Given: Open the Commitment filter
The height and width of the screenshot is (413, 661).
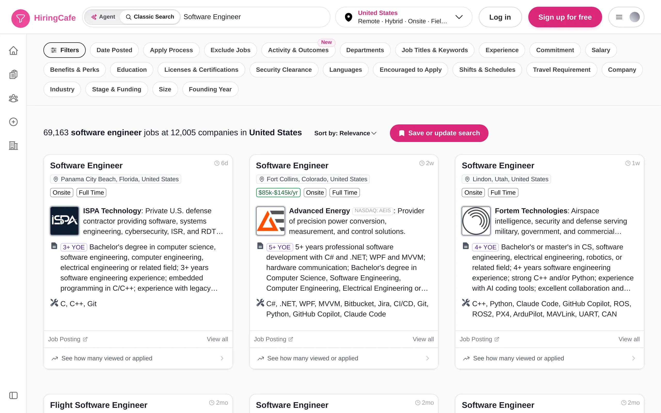Looking at the screenshot, I should tap(555, 50).
